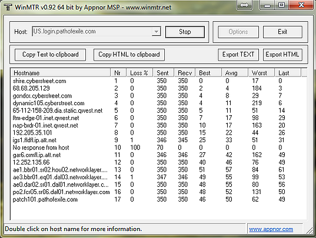Click the Loss % column header
316x238 pixels.
click(x=139, y=73)
